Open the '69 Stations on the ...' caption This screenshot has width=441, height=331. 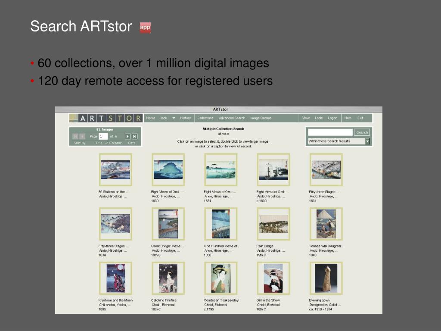pos(113,192)
